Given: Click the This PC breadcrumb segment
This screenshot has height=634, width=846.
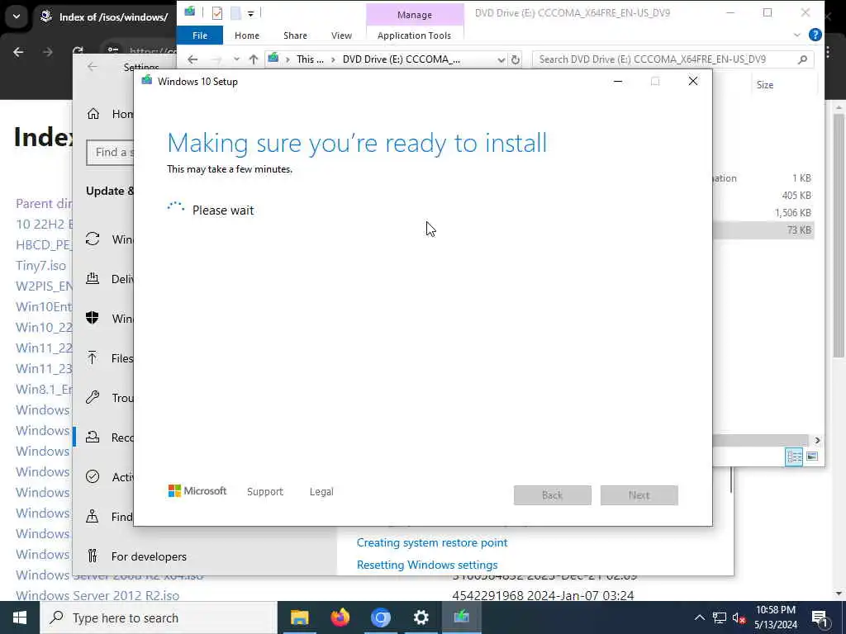Looking at the screenshot, I should [x=311, y=59].
